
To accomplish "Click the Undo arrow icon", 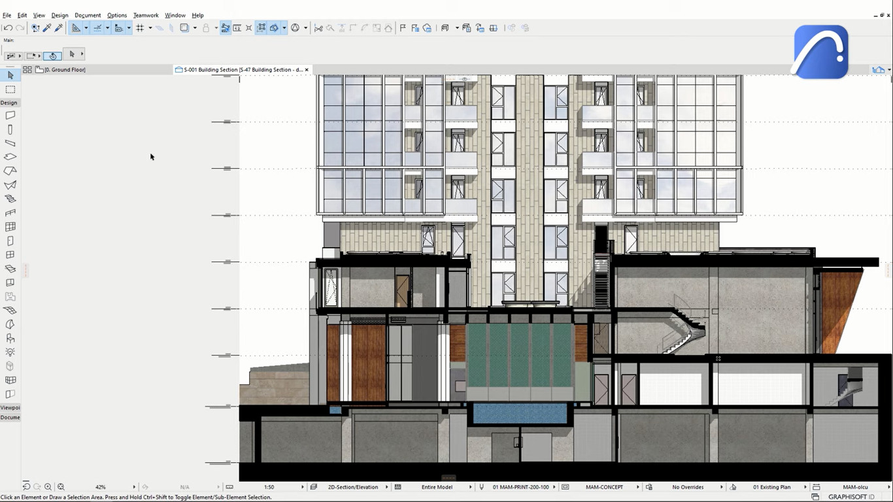I will click(x=8, y=28).
